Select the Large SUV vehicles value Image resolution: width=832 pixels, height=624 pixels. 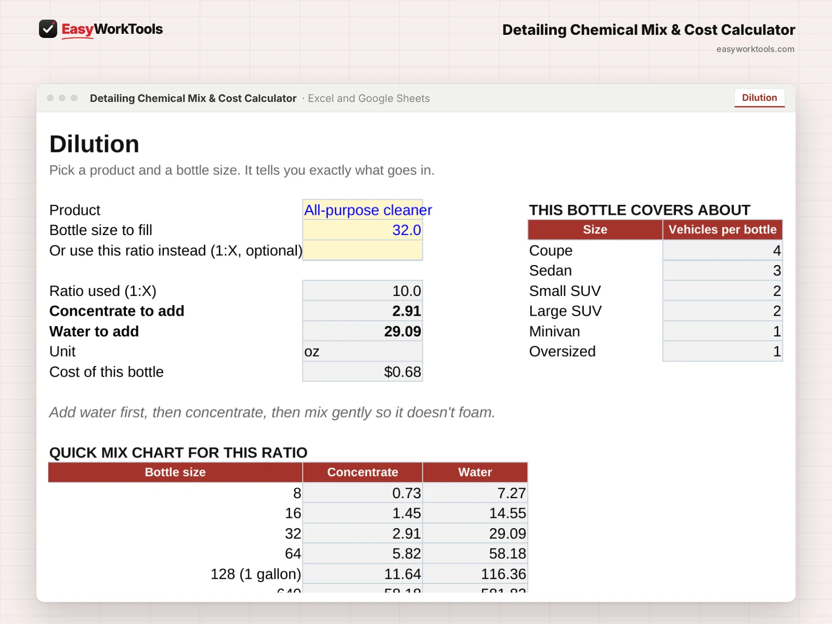pos(722,311)
